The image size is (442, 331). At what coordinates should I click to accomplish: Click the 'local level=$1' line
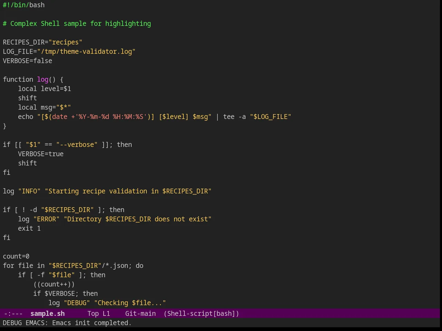coord(45,89)
